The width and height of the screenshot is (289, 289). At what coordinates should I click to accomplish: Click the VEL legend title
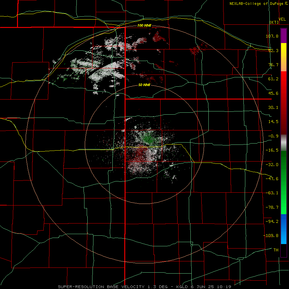(282, 19)
